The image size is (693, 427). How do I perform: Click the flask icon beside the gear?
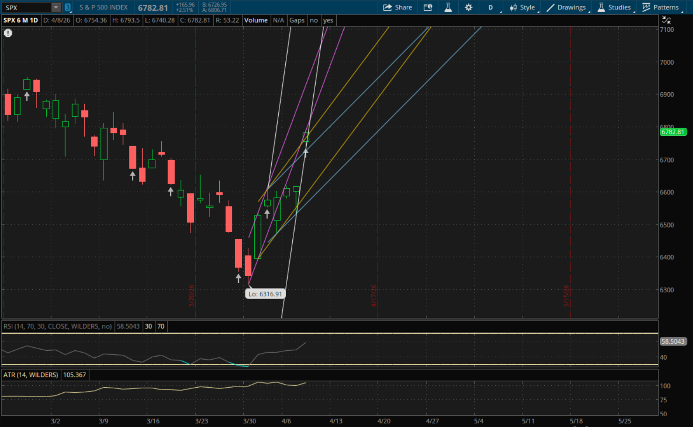coord(448,7)
